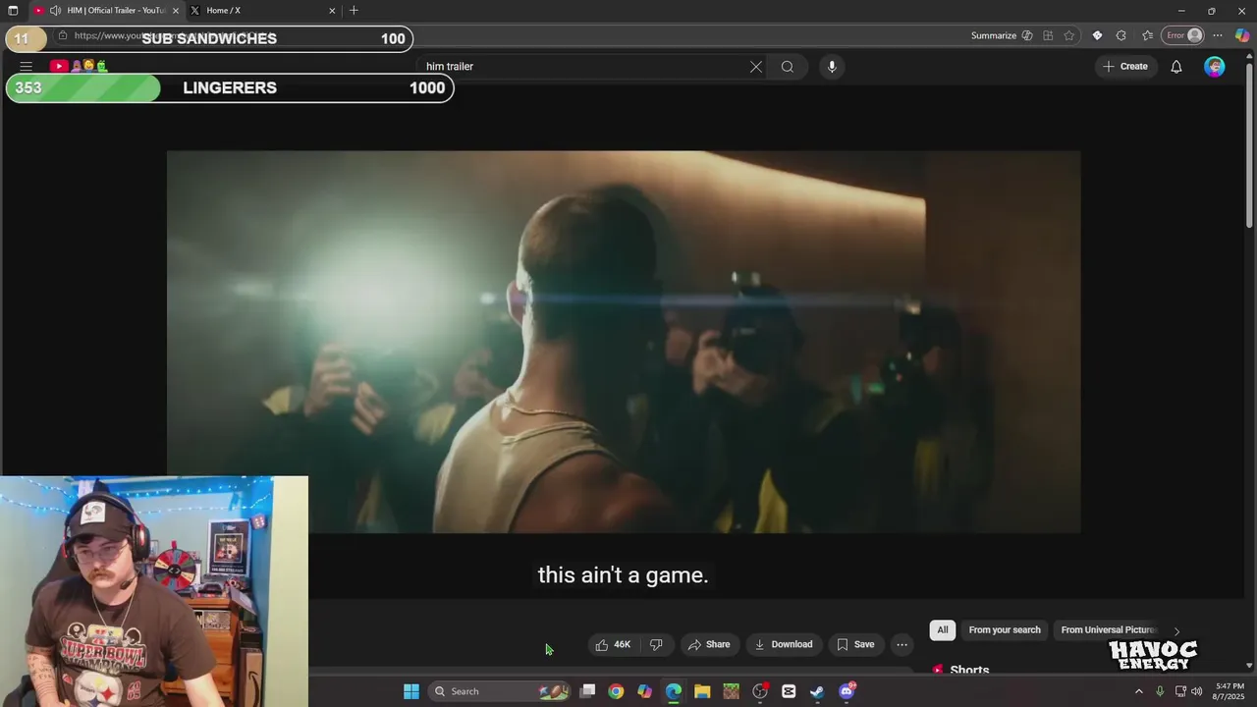Go to YouTube home via logo
The height and width of the screenshot is (707, 1257).
pos(79,66)
